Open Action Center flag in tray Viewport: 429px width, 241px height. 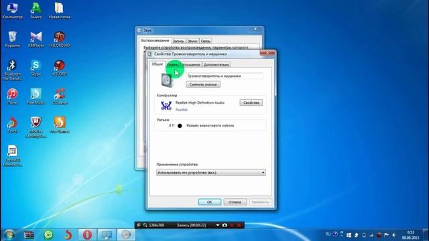(386, 235)
